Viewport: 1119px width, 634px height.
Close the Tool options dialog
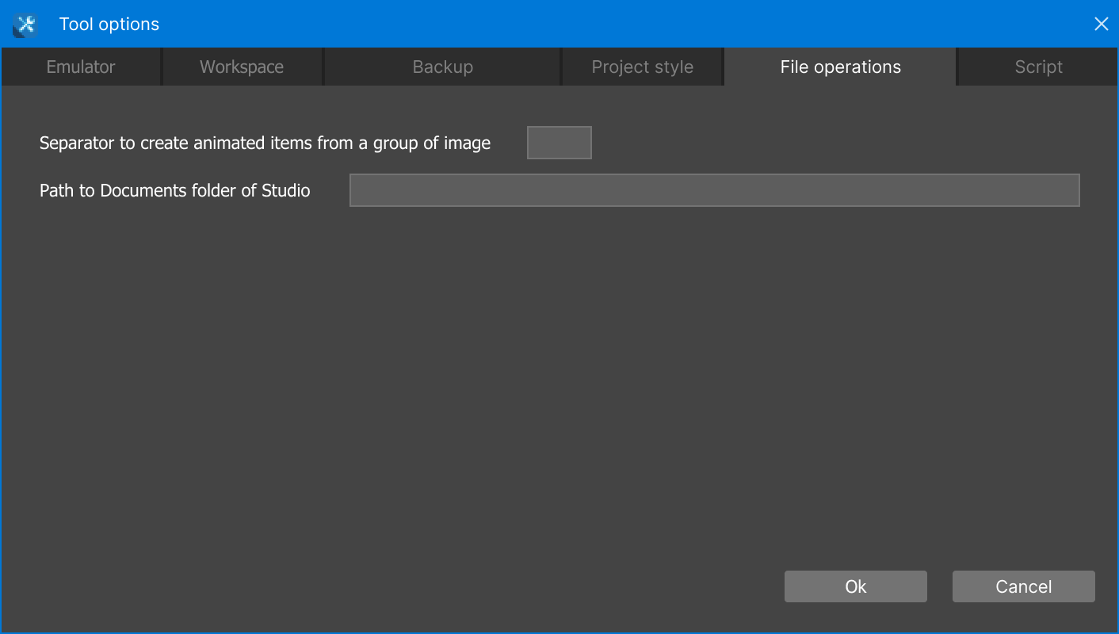(x=1101, y=25)
